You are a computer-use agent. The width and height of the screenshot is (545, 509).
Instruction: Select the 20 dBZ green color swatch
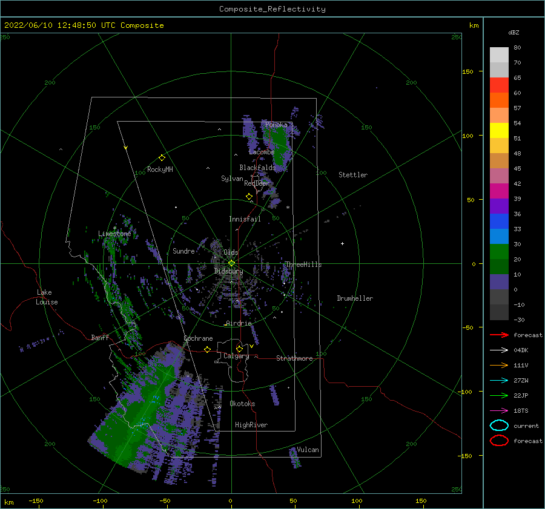click(x=499, y=252)
